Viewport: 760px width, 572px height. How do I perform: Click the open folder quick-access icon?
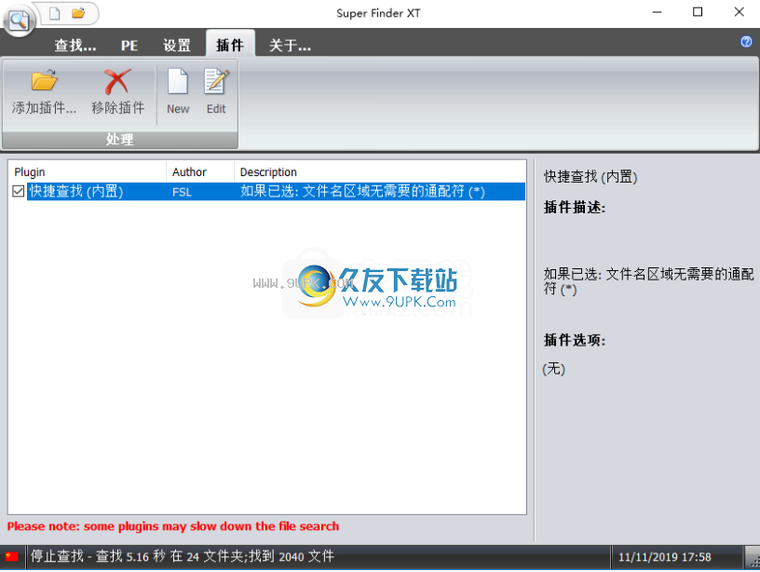click(78, 13)
